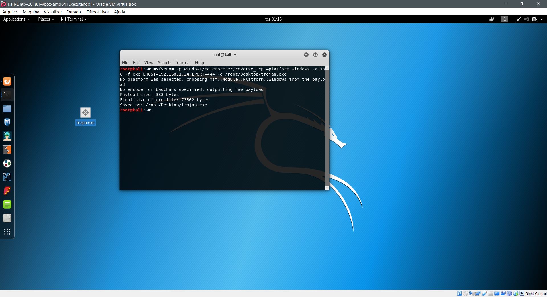Expand the Places dropdown in the top bar
The image size is (547, 297).
[46, 19]
